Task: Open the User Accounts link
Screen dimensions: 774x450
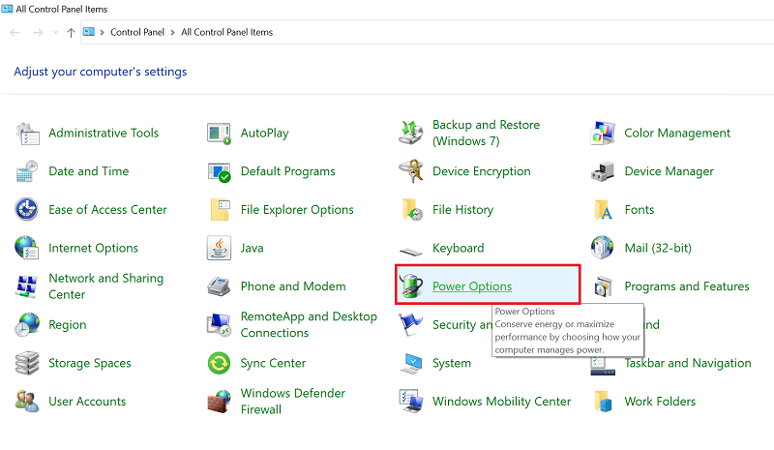Action: pos(87,402)
